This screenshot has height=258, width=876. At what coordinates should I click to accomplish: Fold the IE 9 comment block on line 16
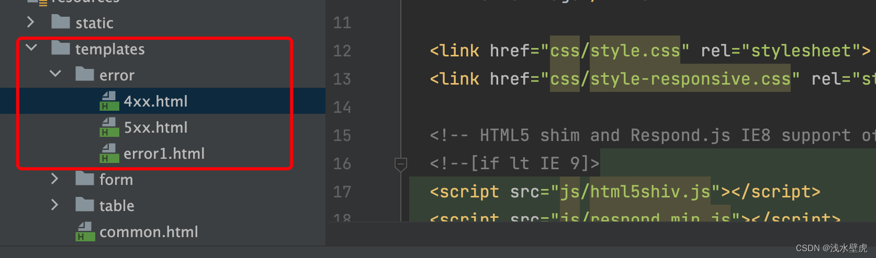[401, 165]
